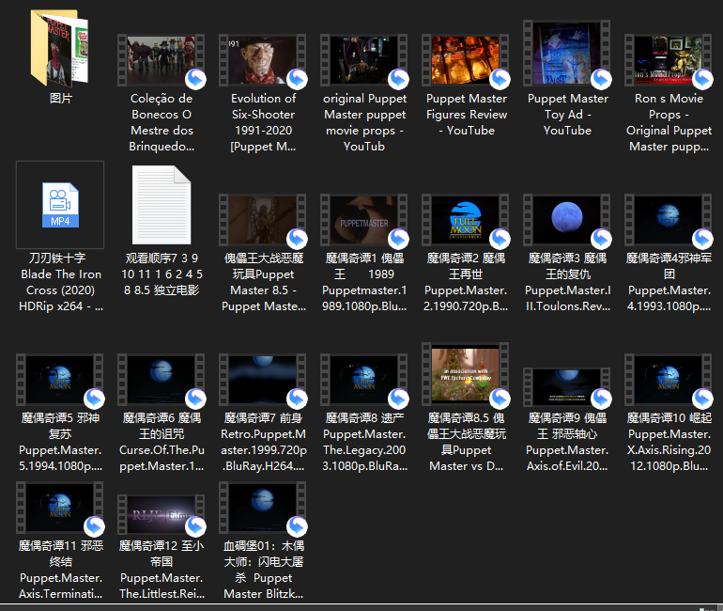Click file name 'Puppet Master Toy Ad - YouTube'
This screenshot has width=723, height=611.
tap(568, 115)
